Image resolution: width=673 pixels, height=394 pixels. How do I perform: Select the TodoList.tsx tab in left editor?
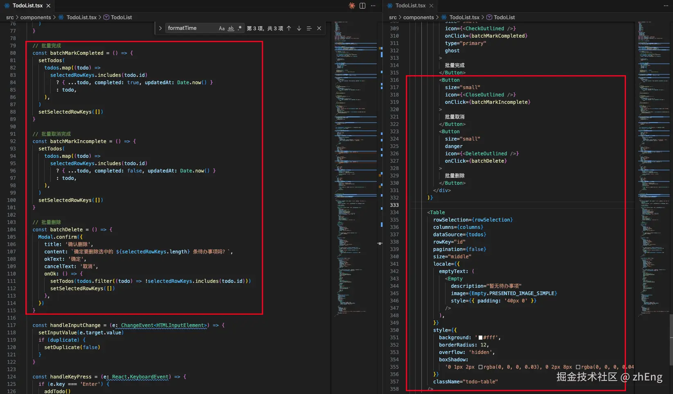(x=27, y=6)
